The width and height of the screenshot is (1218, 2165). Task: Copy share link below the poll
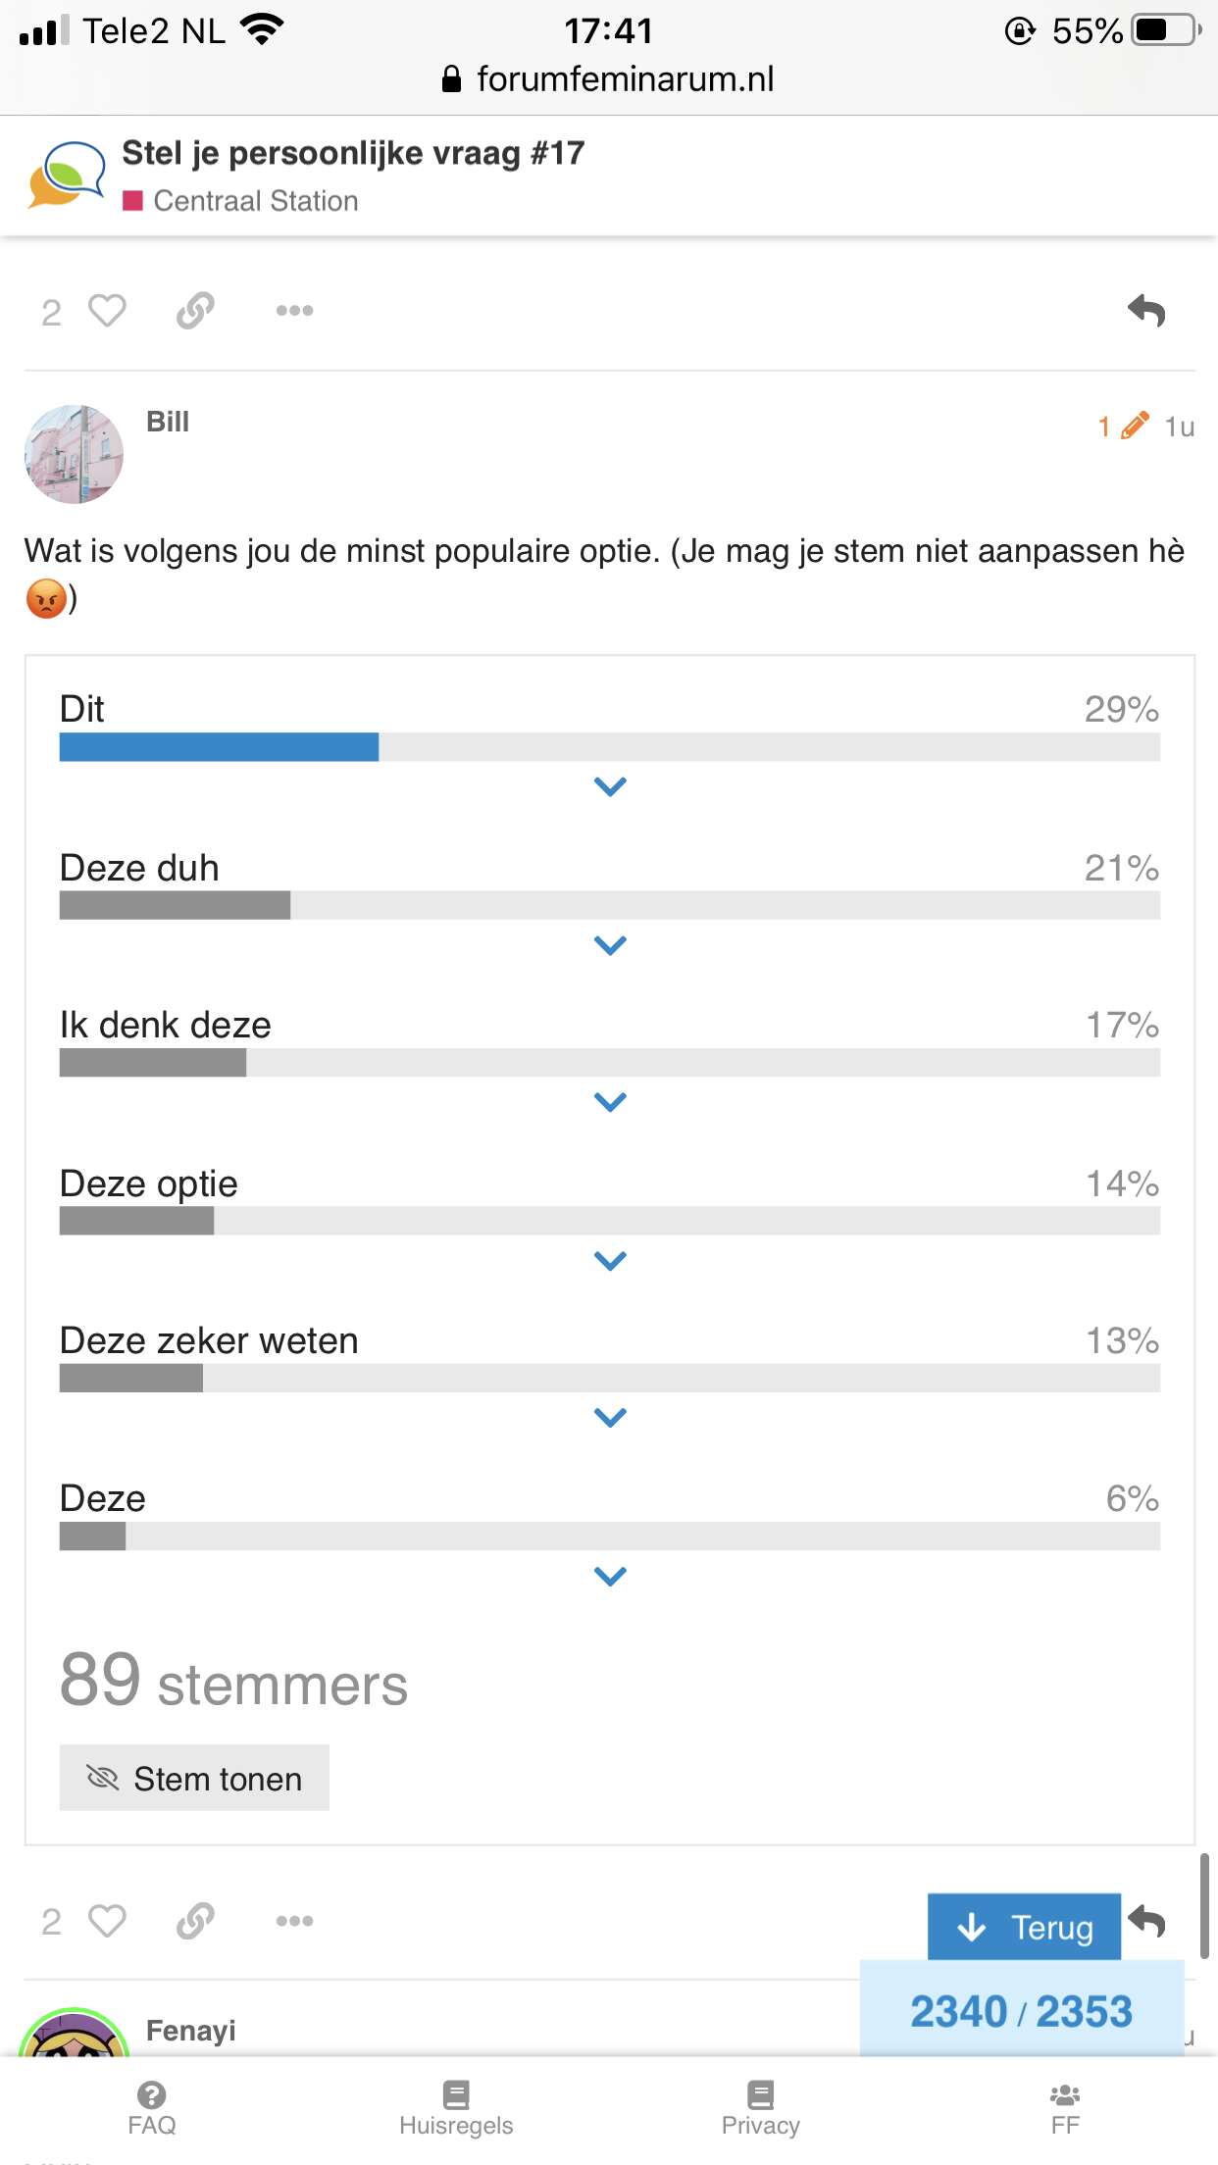[195, 1921]
